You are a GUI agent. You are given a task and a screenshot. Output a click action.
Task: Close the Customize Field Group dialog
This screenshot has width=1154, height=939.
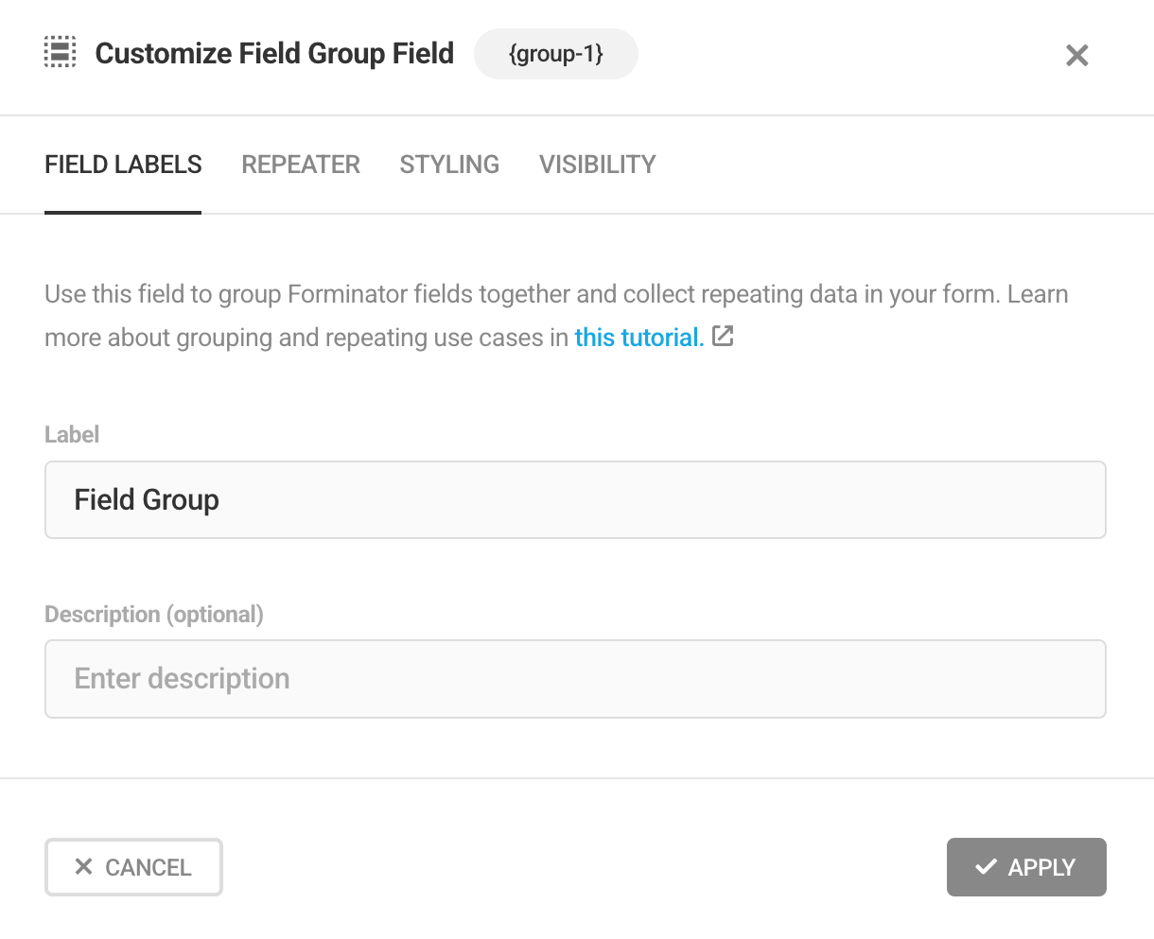click(x=1076, y=55)
